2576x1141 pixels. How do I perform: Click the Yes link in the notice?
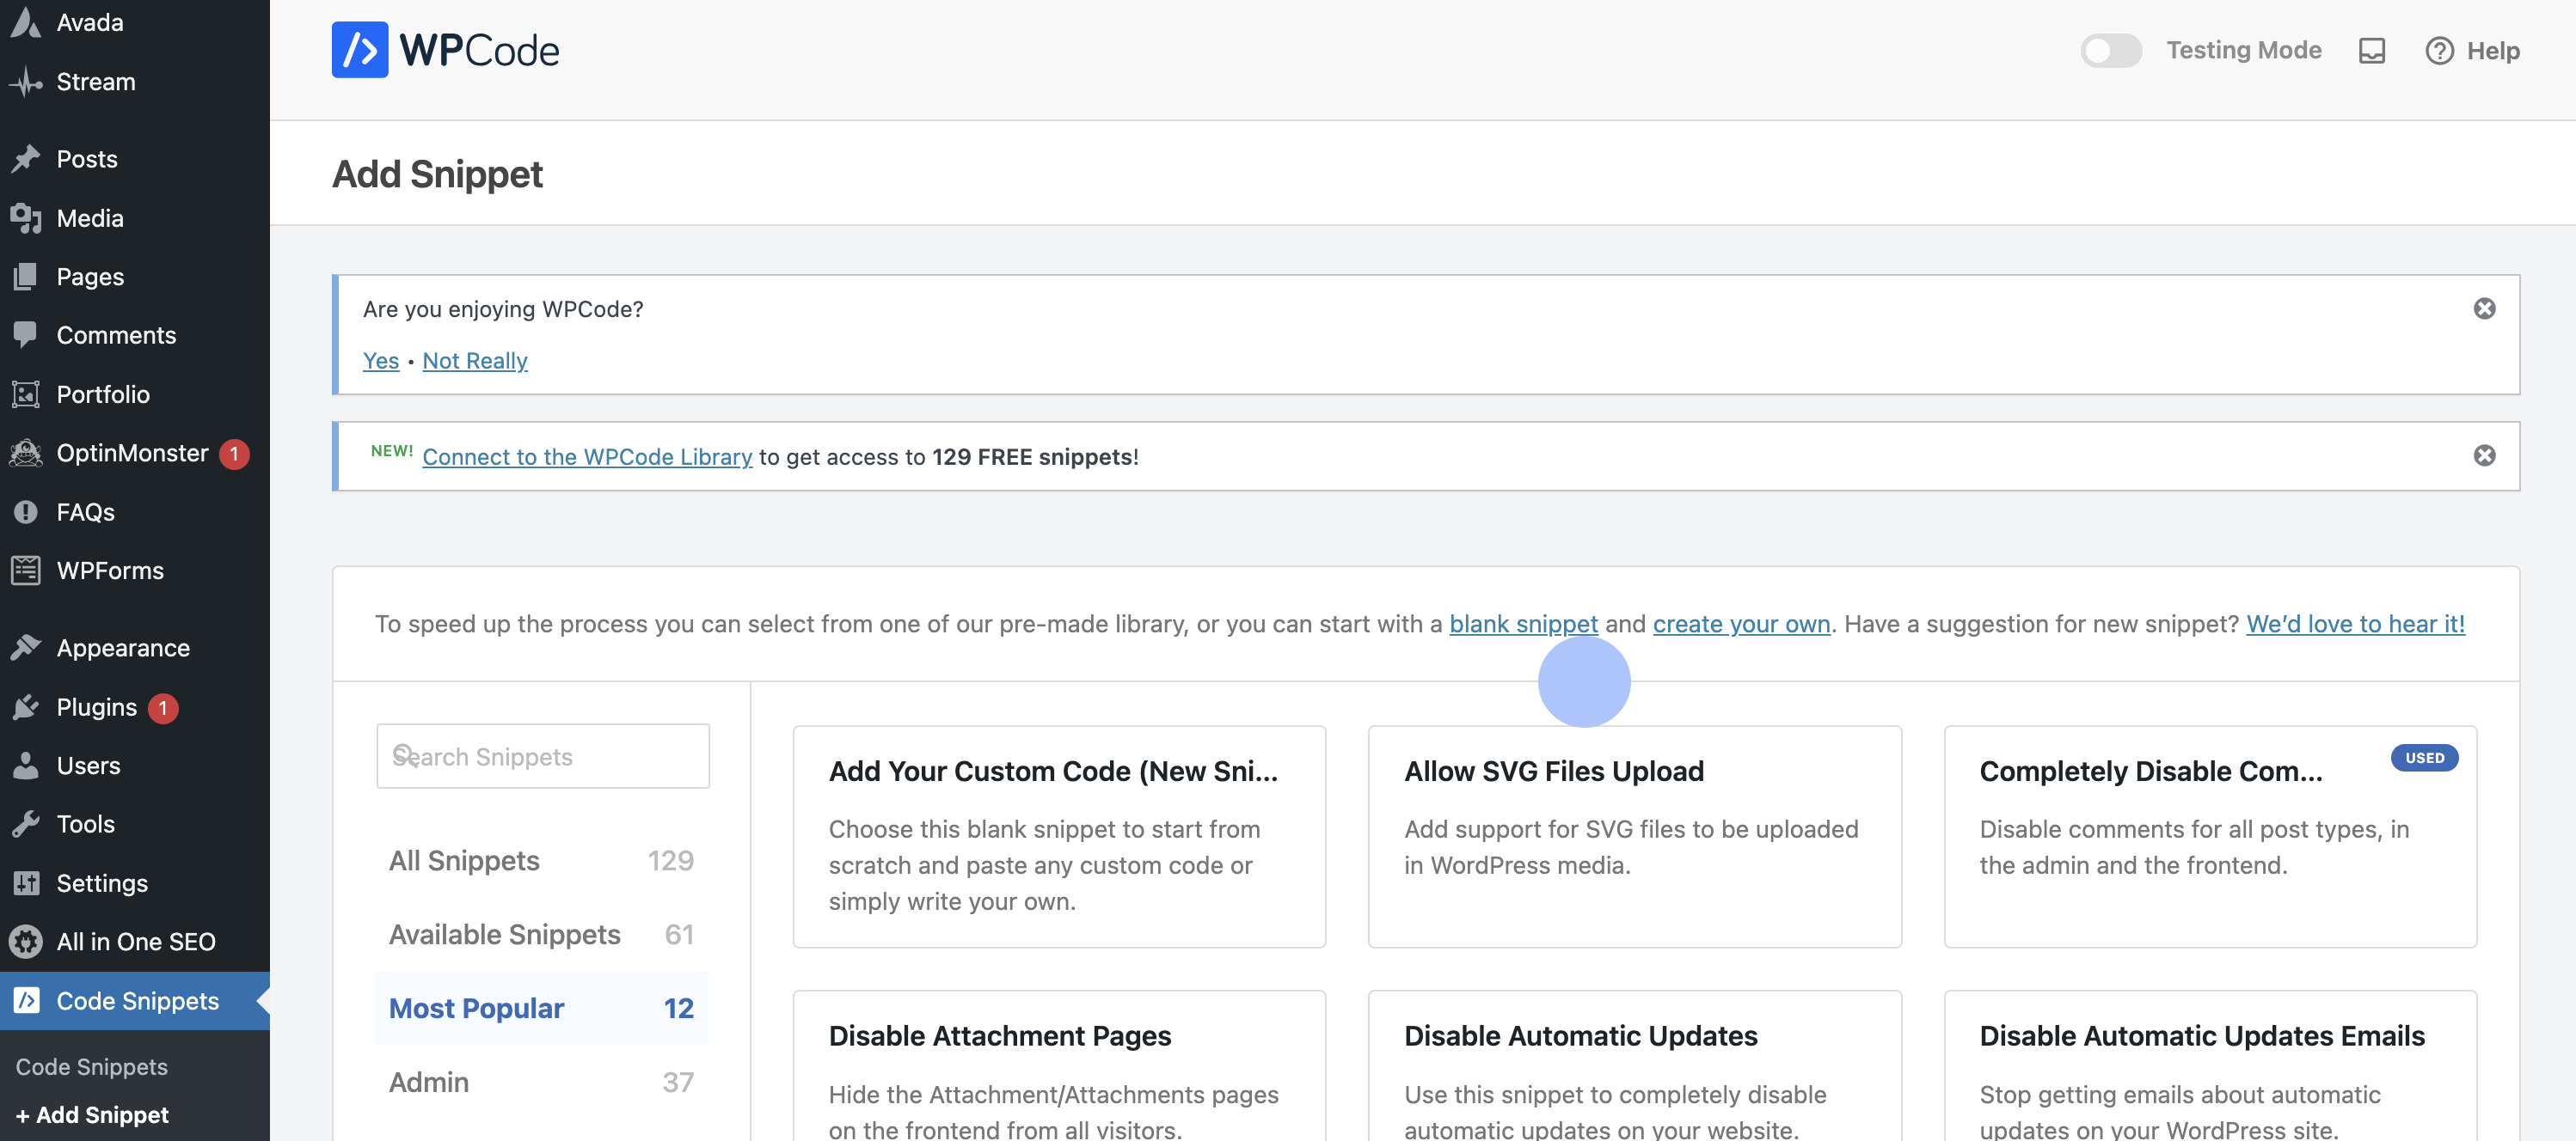[x=380, y=360]
